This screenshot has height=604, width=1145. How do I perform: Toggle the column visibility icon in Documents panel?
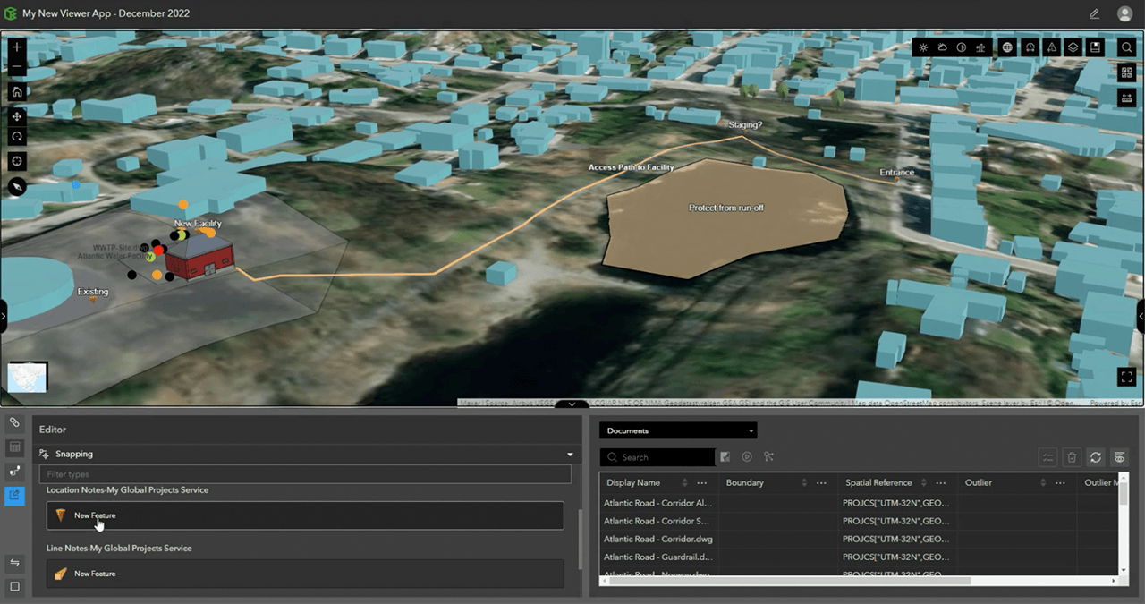point(1119,457)
